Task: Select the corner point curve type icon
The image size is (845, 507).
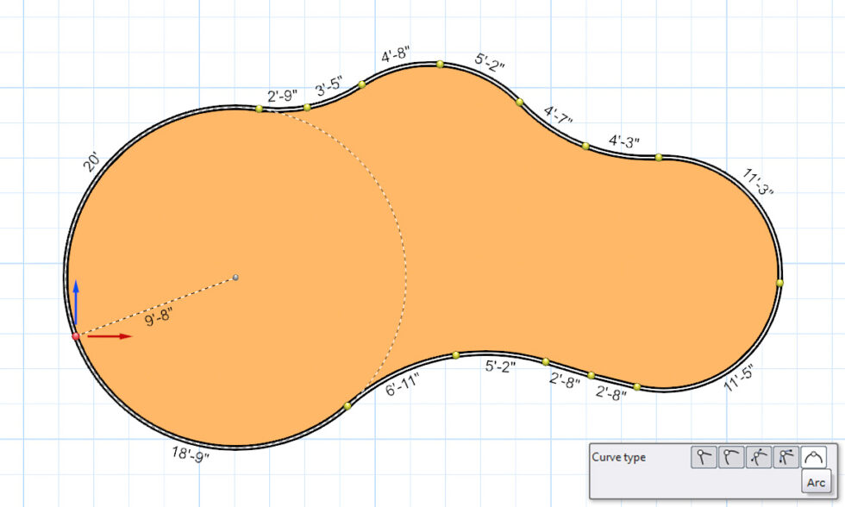Action: point(703,457)
